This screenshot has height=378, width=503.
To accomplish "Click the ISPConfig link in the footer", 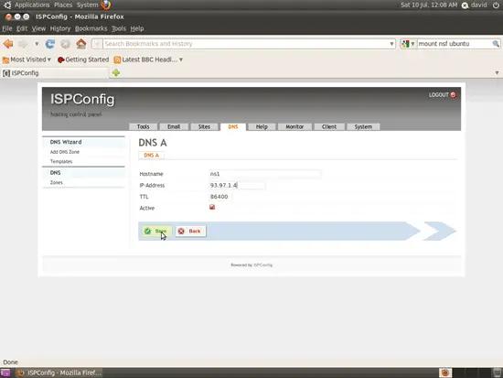I will pos(263,265).
